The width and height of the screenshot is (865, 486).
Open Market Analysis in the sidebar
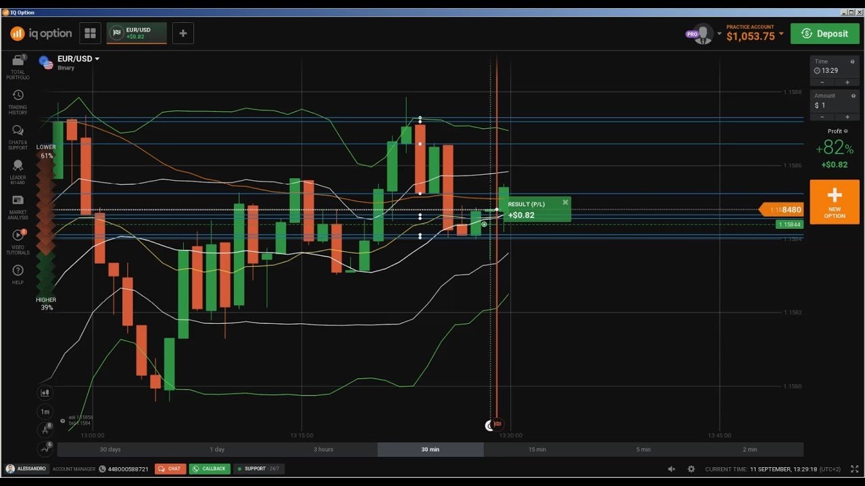tap(18, 207)
